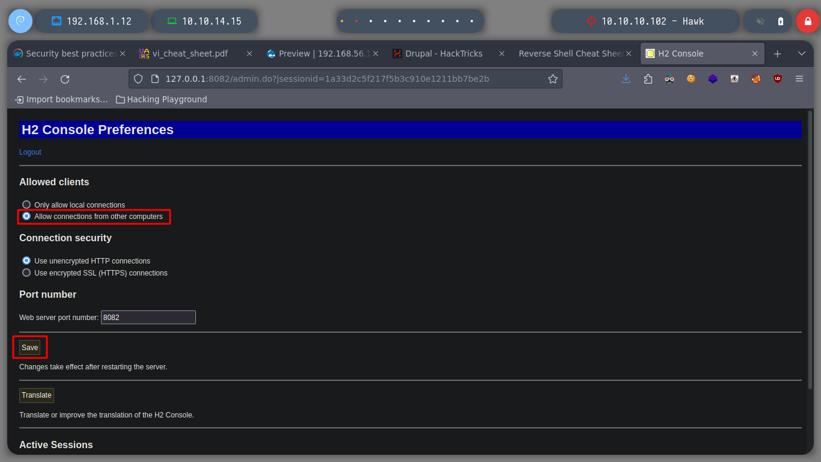
Task: Click the crossed-out cookie extension icon
Action: [x=756, y=79]
